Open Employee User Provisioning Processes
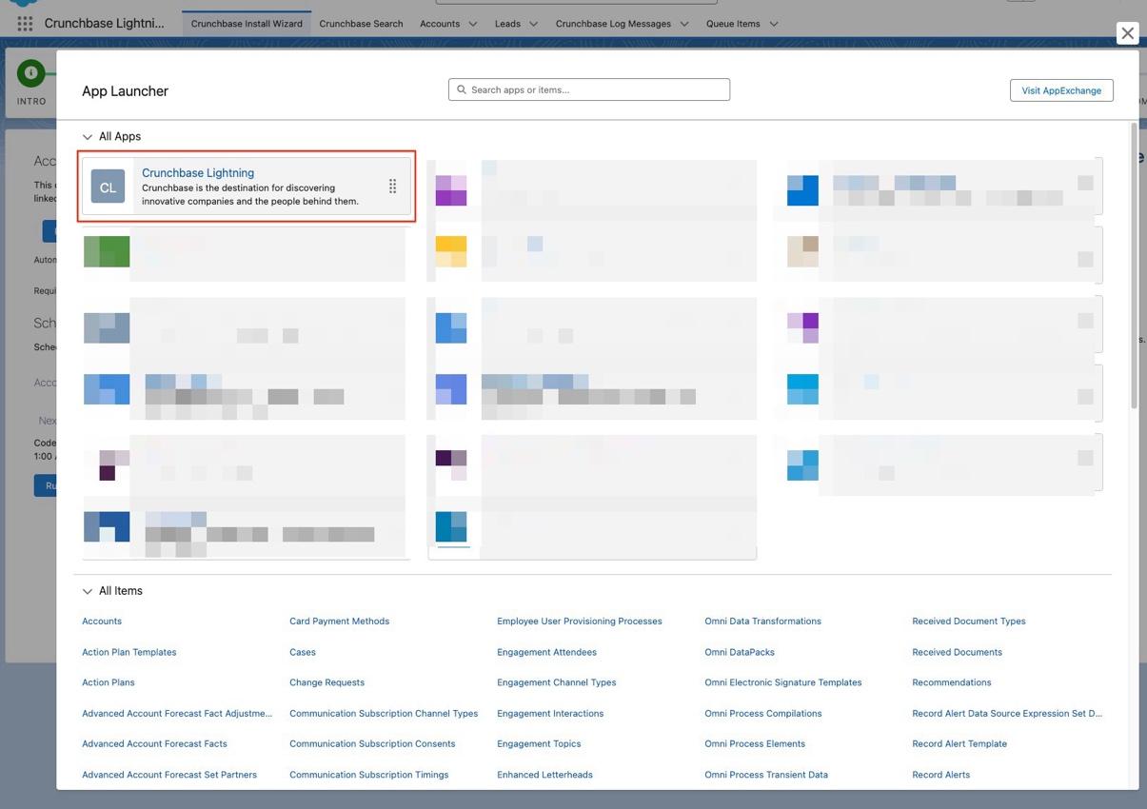1147x809 pixels. point(580,622)
